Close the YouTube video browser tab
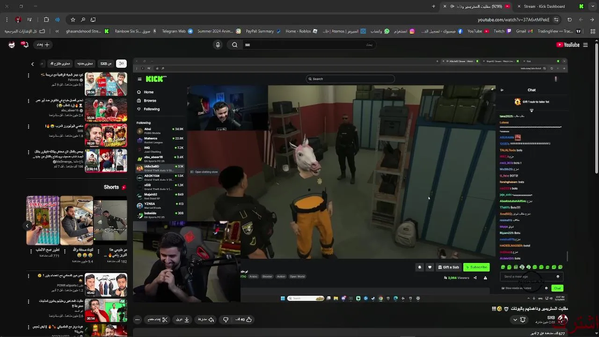The image size is (599, 337). 445,7
